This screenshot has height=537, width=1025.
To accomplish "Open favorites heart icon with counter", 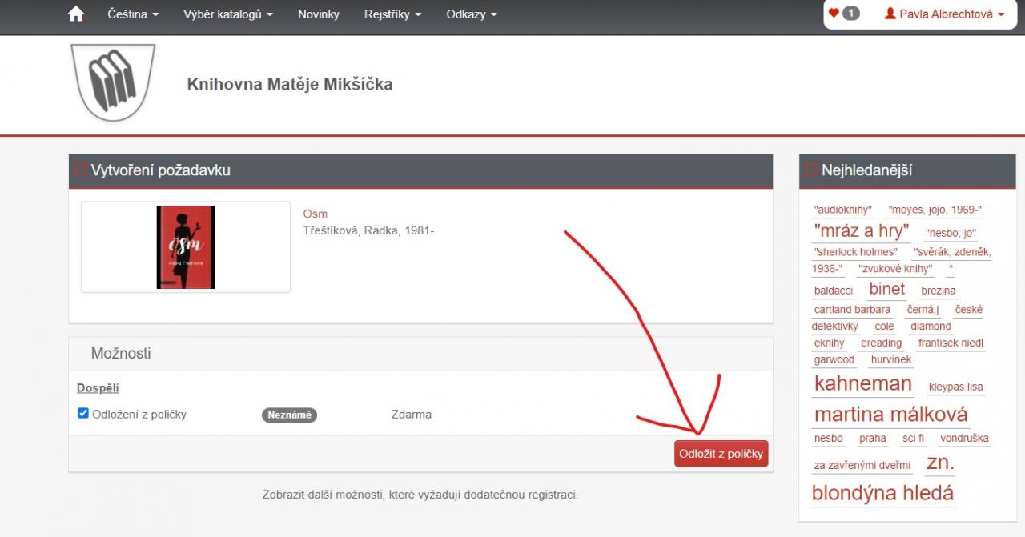I will (x=843, y=14).
